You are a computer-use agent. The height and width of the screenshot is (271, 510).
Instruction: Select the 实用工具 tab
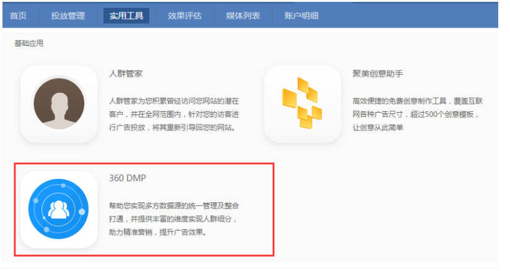(x=126, y=15)
